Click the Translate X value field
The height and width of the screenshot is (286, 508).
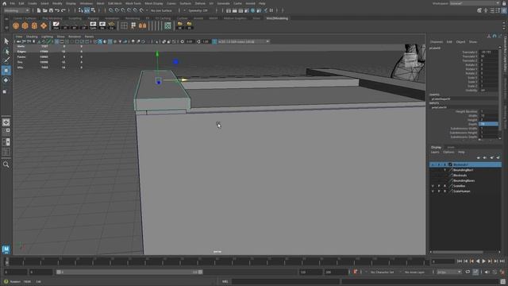coord(488,52)
